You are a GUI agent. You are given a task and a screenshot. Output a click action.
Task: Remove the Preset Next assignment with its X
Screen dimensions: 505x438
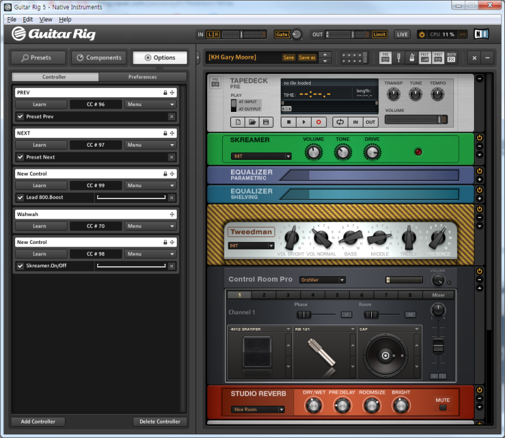(x=172, y=157)
